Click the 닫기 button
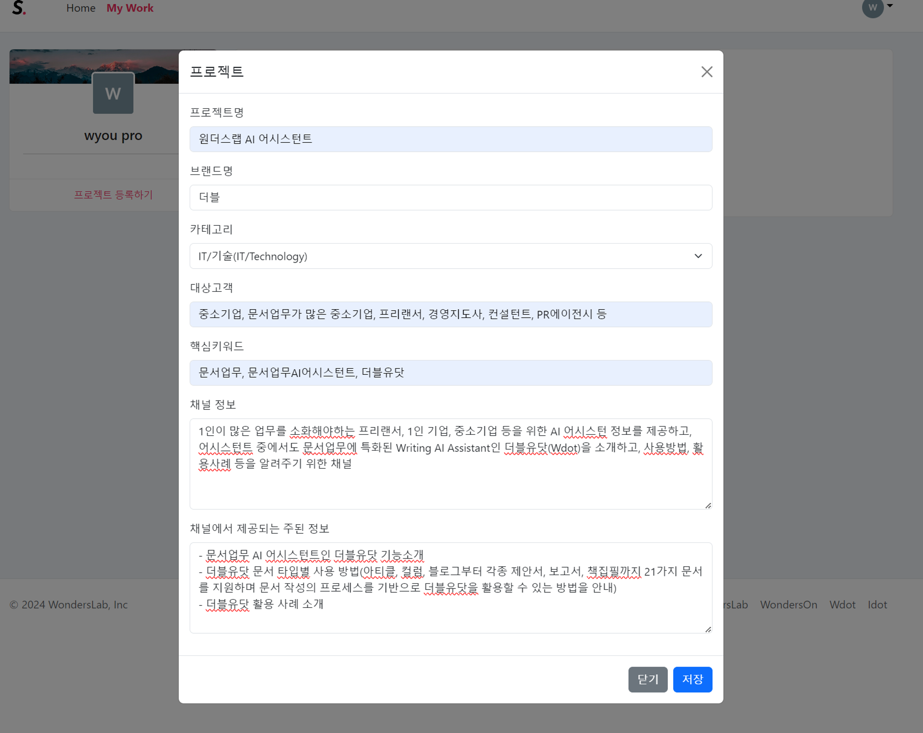The width and height of the screenshot is (923, 733). coord(647,679)
